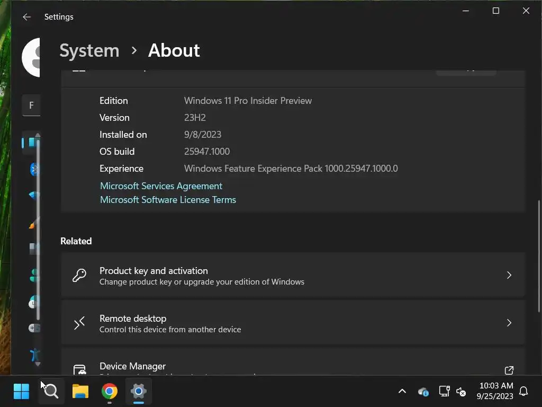This screenshot has height=407, width=542.
Task: Open Product key and activation
Action: tap(293, 276)
